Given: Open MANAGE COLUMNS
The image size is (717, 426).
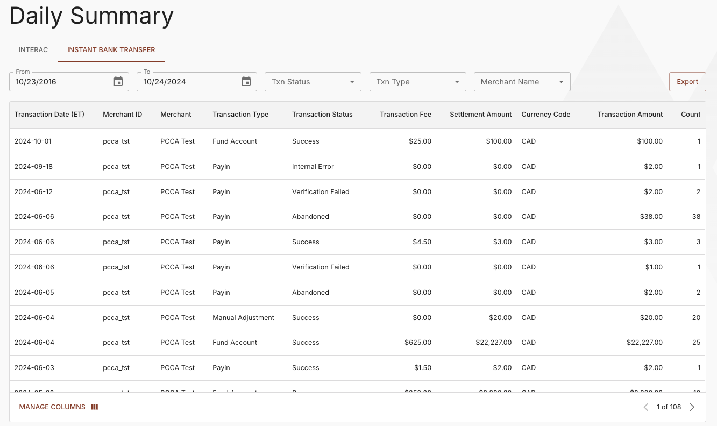Looking at the screenshot, I should coord(52,407).
